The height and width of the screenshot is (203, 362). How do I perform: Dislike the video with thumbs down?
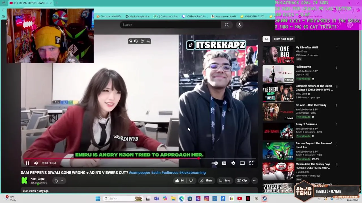click(x=191, y=180)
